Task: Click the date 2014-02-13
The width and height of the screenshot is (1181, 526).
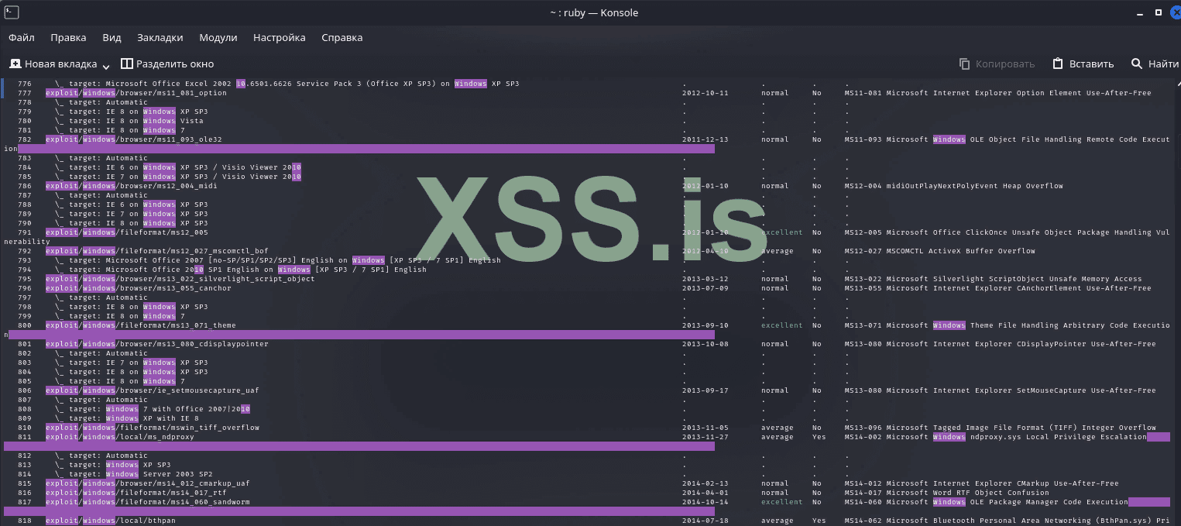Action: click(x=706, y=483)
